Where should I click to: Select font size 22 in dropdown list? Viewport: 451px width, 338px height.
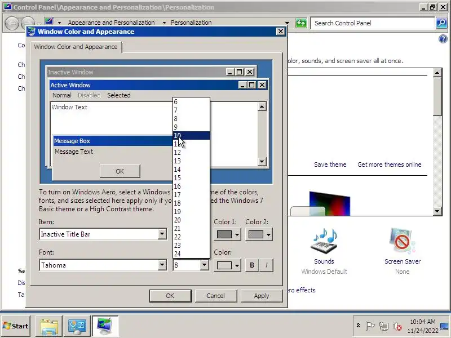point(191,237)
